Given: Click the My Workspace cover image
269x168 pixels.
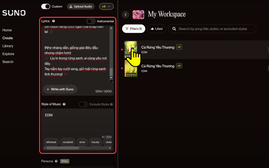Looking at the screenshot, I should [138, 14].
